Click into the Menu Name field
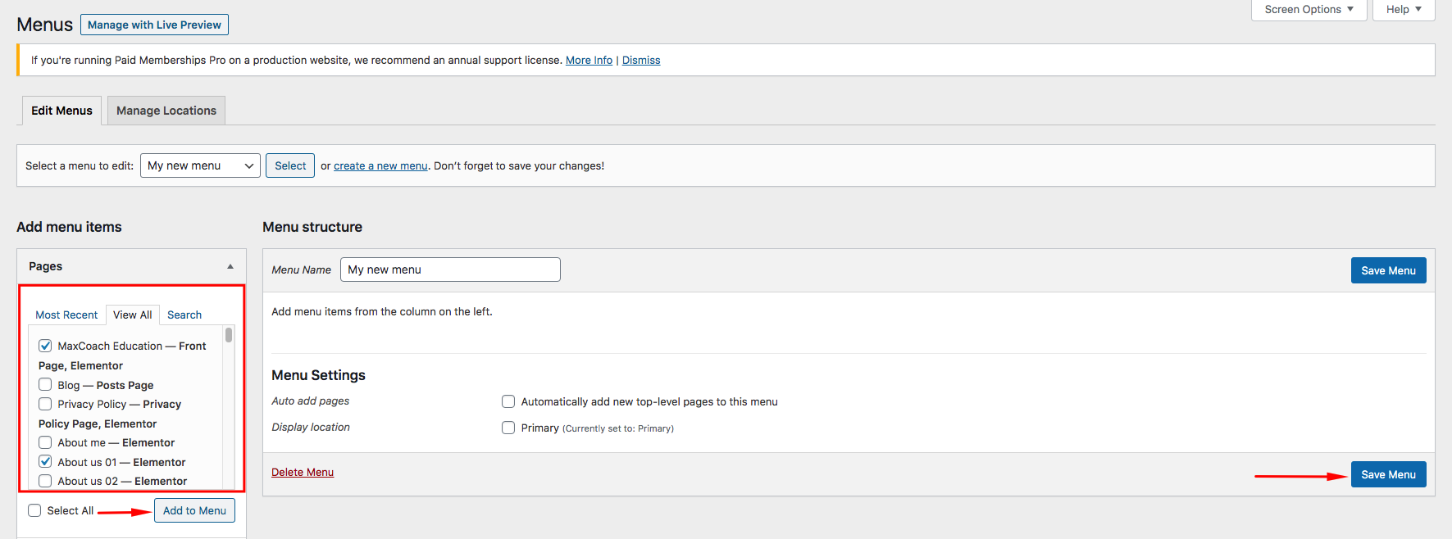This screenshot has height=539, width=1452. [x=450, y=269]
